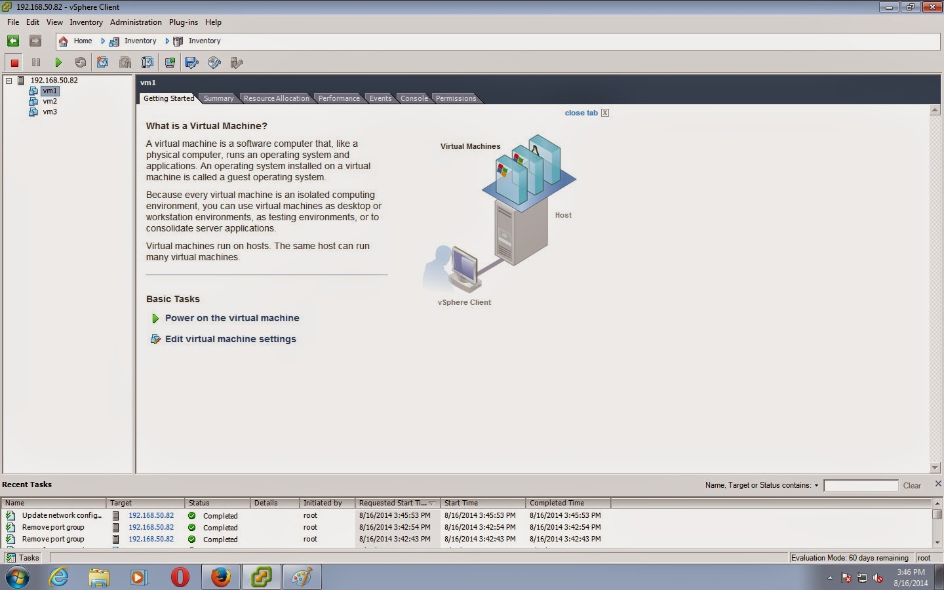Click the Getting Started pane scroll down arrow

pos(935,468)
